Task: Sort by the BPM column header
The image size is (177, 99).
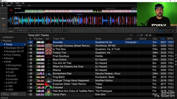Action: [170, 38]
